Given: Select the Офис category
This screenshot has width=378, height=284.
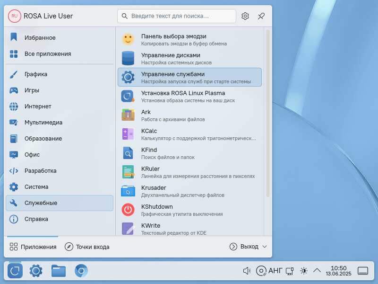Looking at the screenshot, I should pos(60,155).
